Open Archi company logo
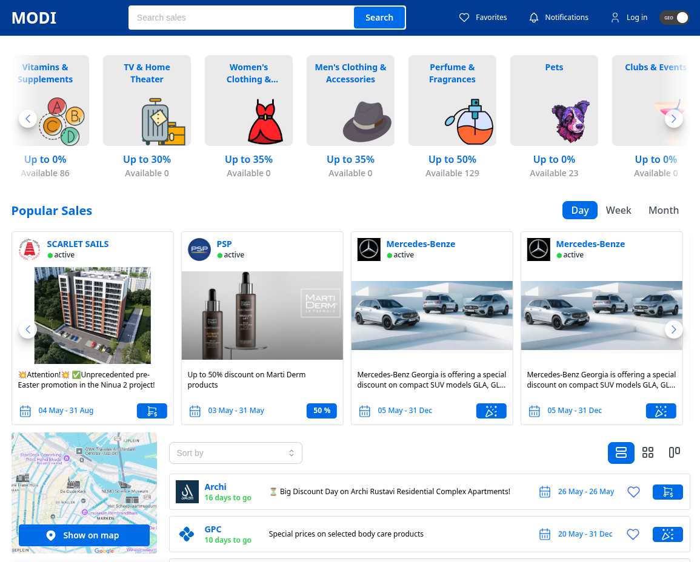The image size is (700, 562). pyautogui.click(x=187, y=492)
